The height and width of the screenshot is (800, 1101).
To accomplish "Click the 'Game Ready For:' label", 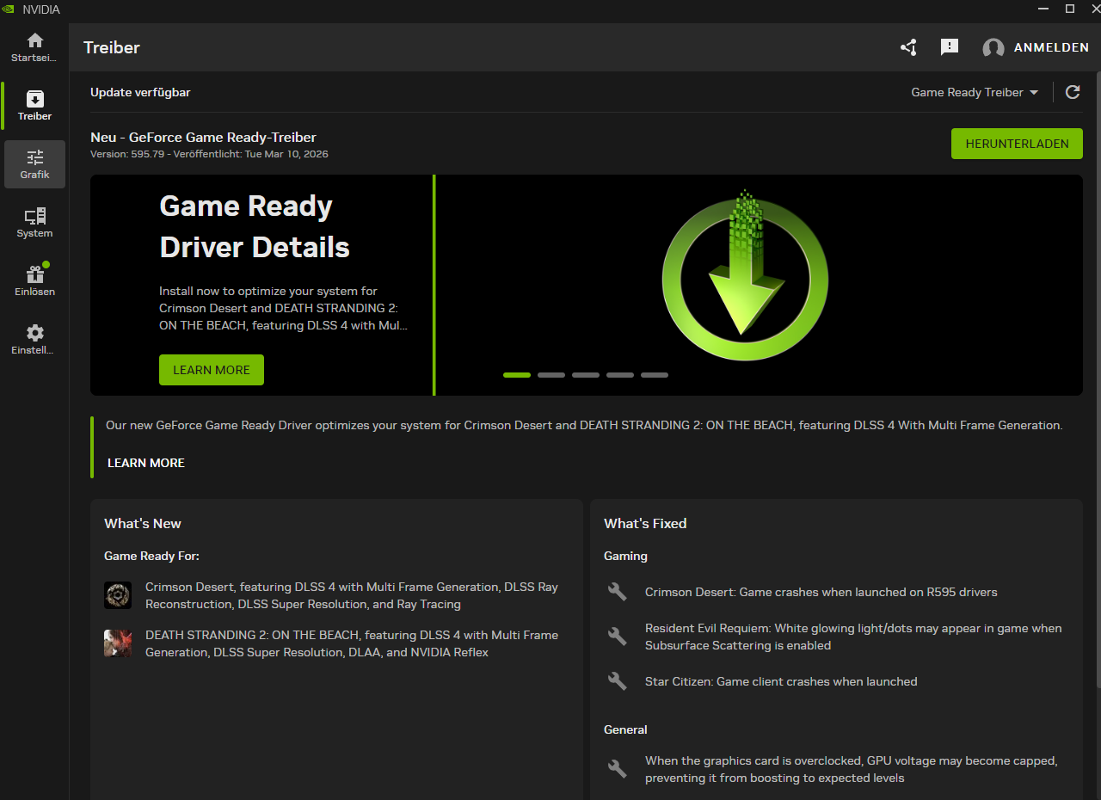I will [151, 556].
